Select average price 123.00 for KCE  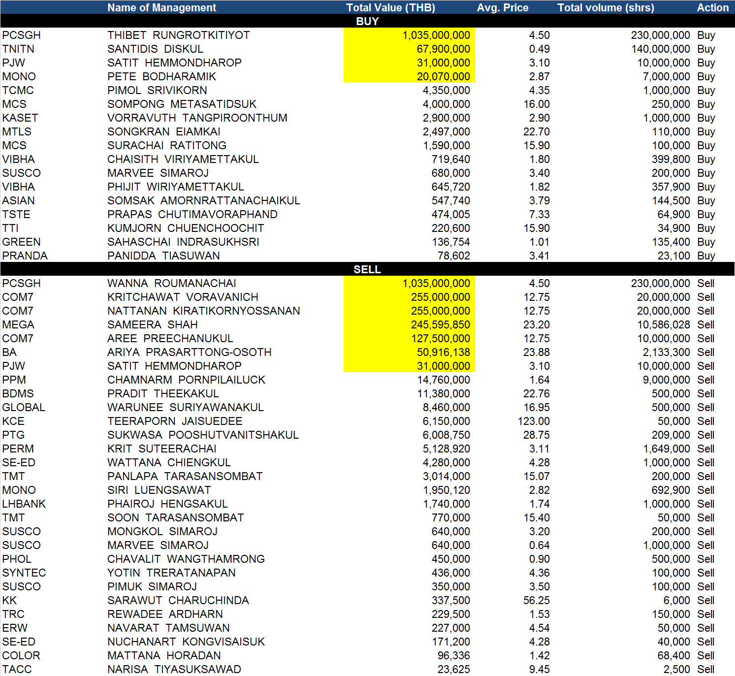pos(534,421)
